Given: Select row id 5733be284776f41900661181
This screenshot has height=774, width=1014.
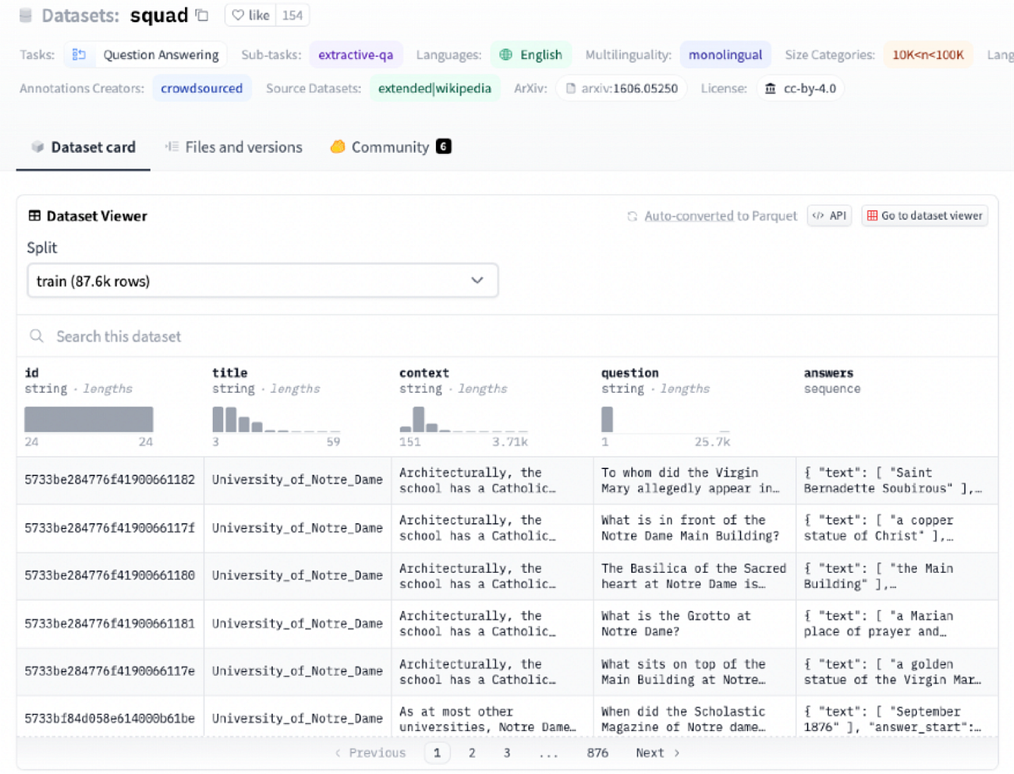Looking at the screenshot, I should click(110, 624).
